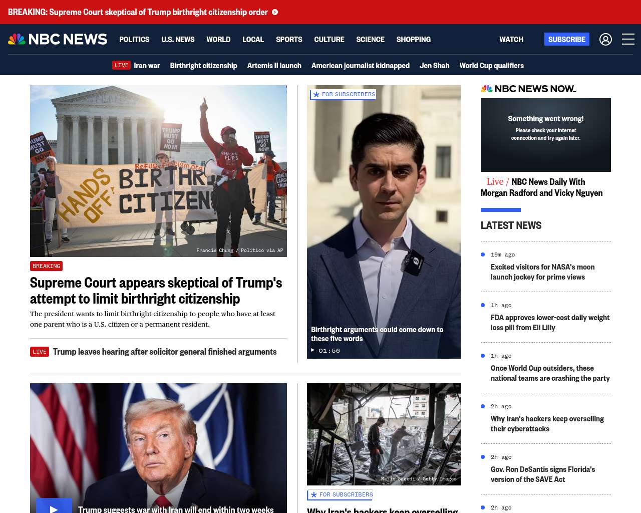This screenshot has width=641, height=513.
Task: Select the Local section
Action: 253,39
